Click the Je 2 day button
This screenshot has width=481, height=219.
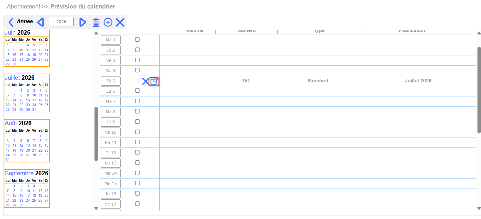coord(111,50)
